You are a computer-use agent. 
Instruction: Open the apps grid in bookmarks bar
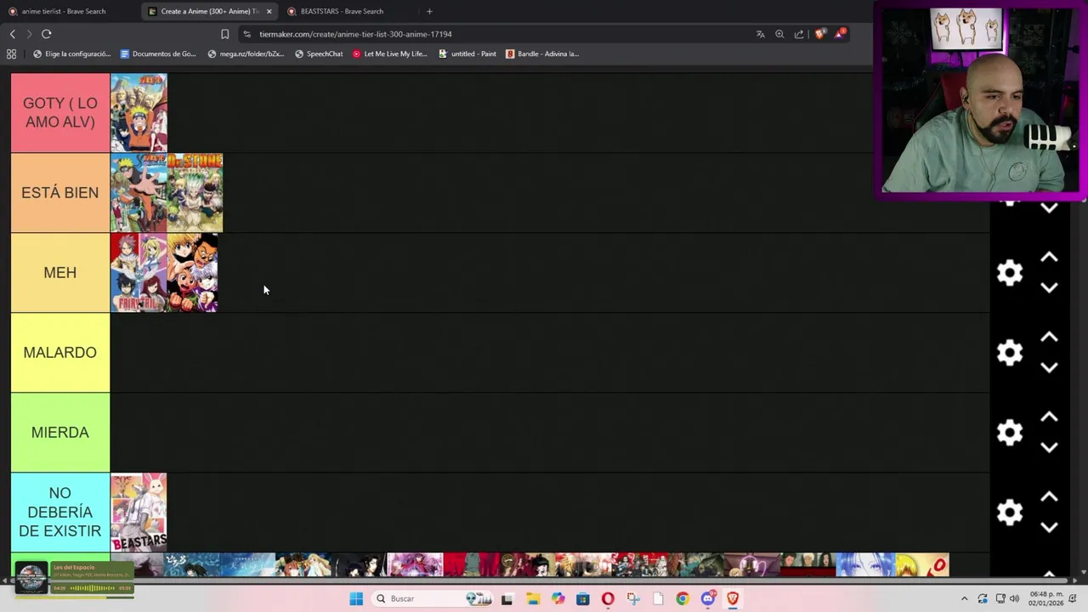tap(11, 54)
